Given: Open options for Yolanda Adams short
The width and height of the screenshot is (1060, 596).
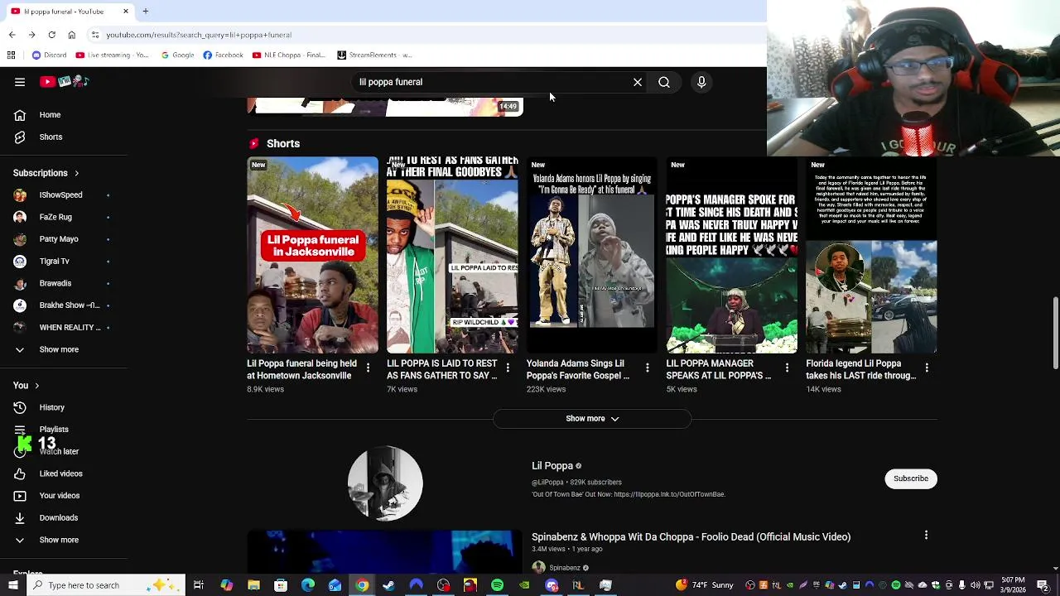Looking at the screenshot, I should (x=648, y=368).
